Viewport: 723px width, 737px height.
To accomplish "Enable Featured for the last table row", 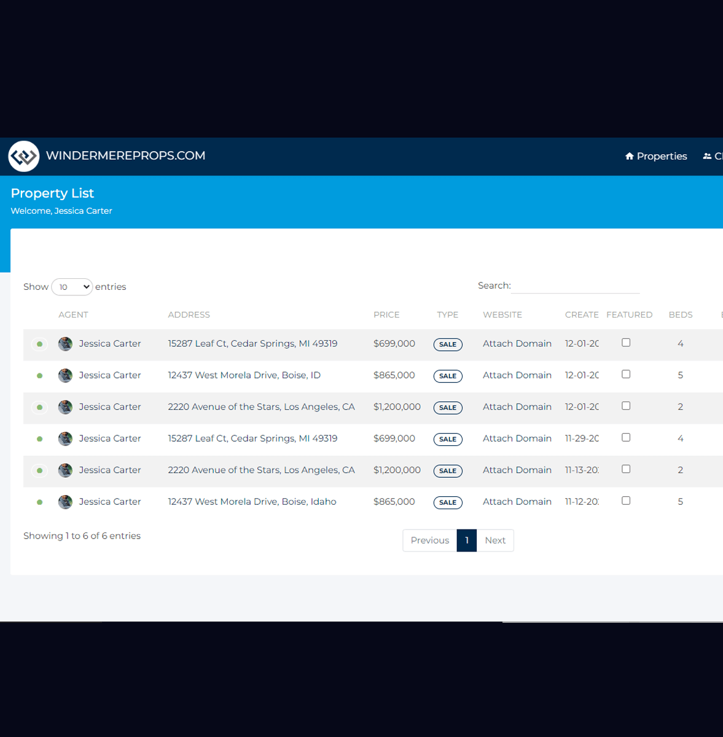I will click(x=626, y=501).
